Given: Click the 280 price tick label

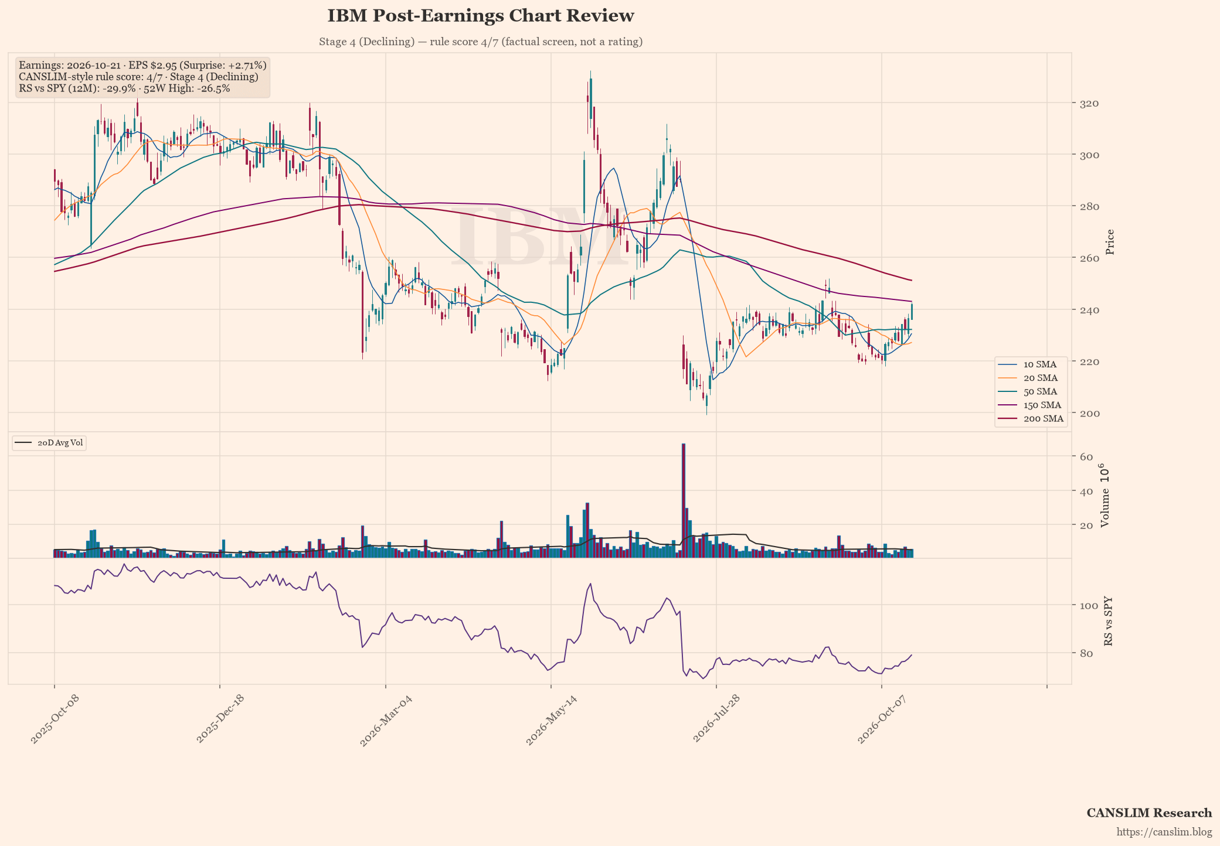Looking at the screenshot, I should (x=1089, y=207).
